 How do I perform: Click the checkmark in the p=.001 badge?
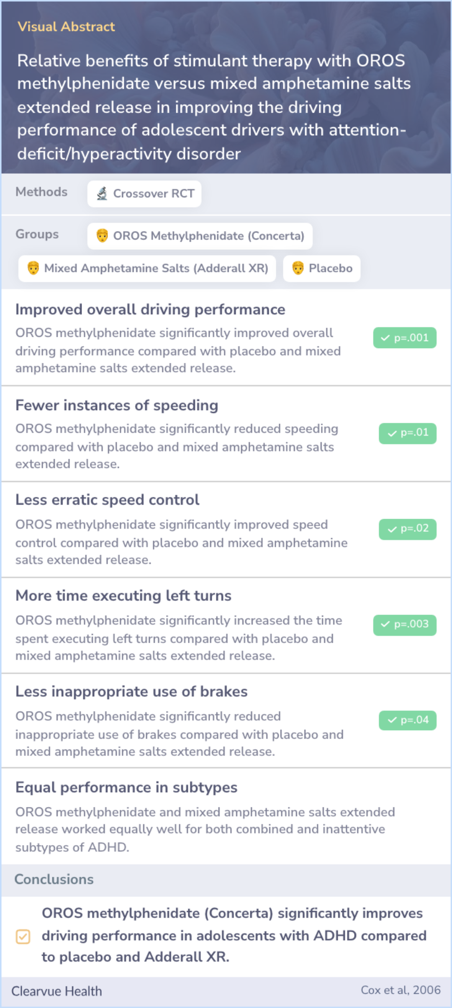pyautogui.click(x=385, y=338)
